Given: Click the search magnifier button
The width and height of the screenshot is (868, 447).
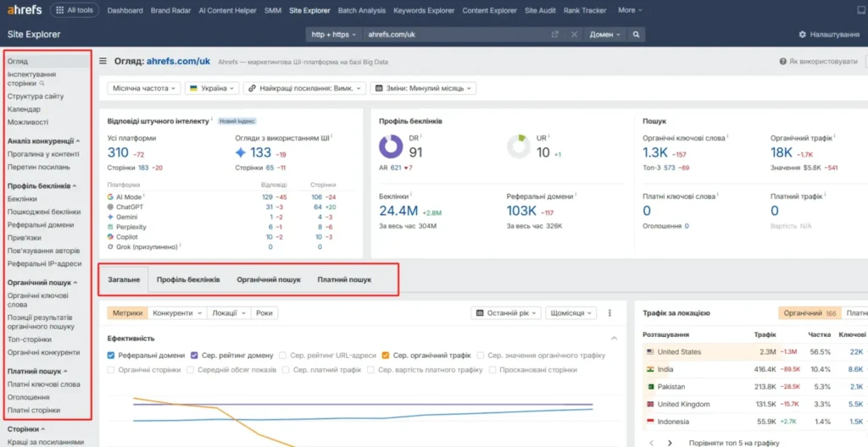Looking at the screenshot, I should pos(636,35).
